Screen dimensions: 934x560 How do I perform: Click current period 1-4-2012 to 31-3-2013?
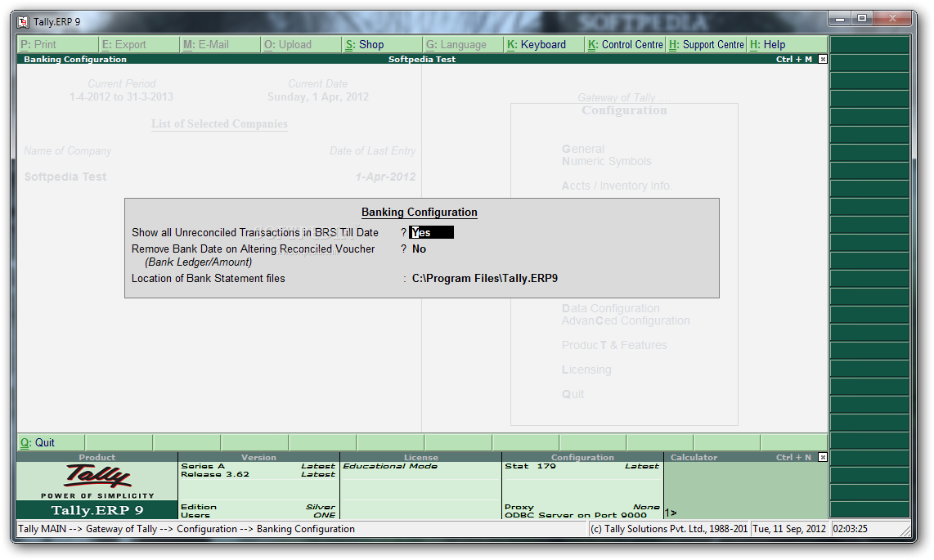coord(121,96)
